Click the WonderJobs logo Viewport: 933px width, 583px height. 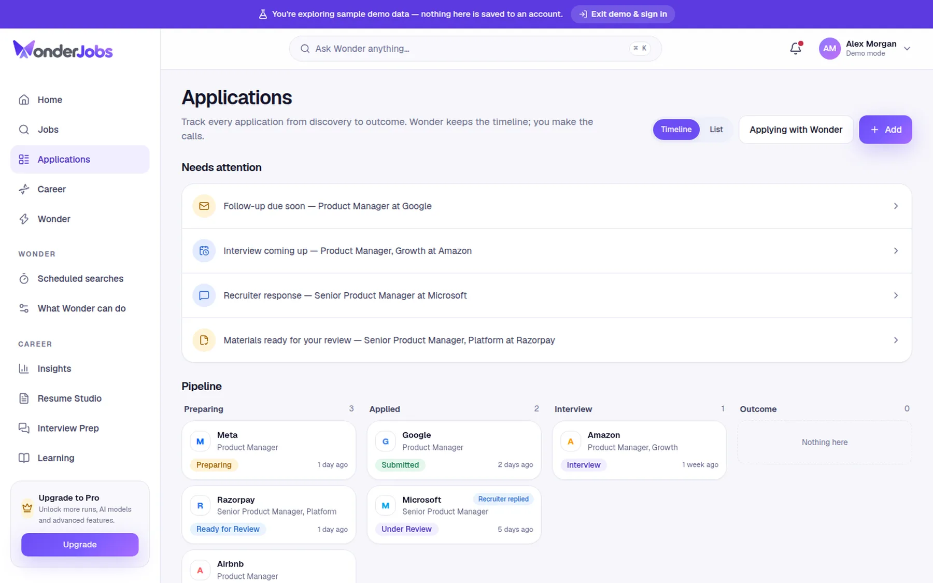(63, 49)
